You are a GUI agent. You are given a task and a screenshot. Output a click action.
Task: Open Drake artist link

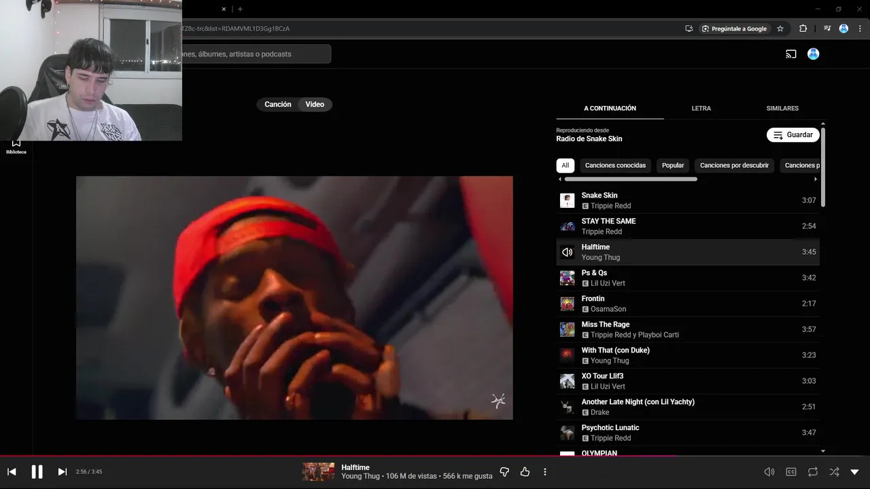coord(600,412)
